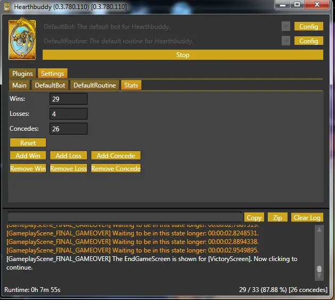This screenshot has height=300, width=335.
Task: Open Config for DefaultRoutine
Action: coord(309,41)
